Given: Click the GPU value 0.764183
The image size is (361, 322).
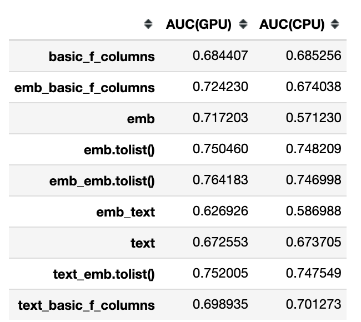Looking at the screenshot, I should coord(220,180).
